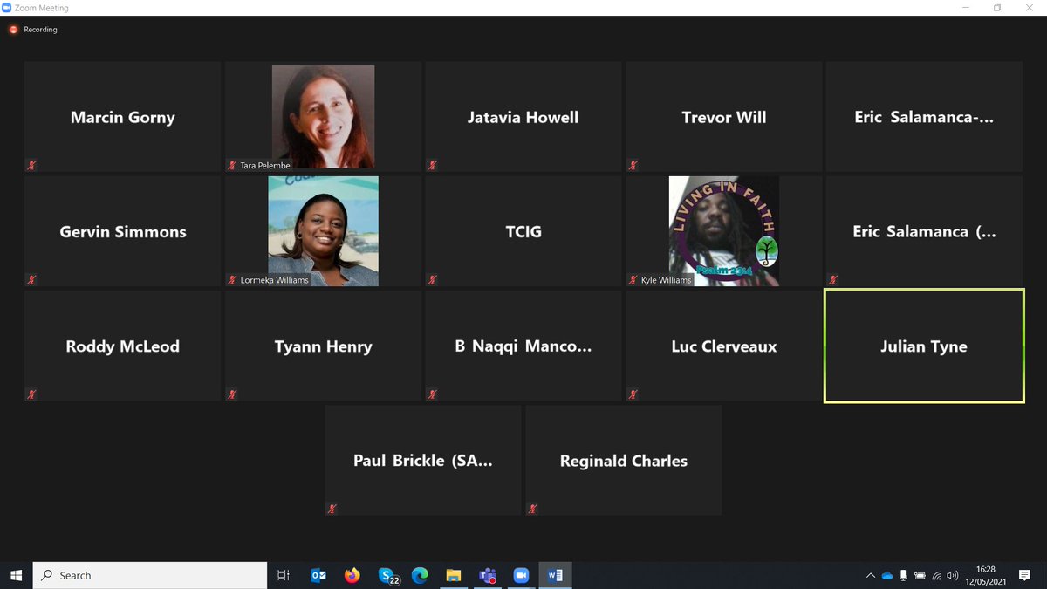Click the Trevor Will name text
Image resolution: width=1047 pixels, height=589 pixels.
pyautogui.click(x=724, y=117)
